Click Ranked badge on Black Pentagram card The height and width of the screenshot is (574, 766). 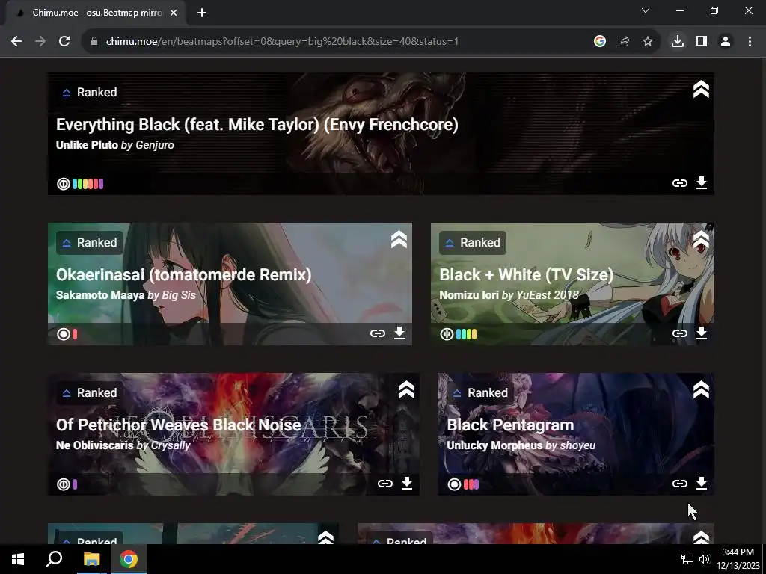pos(480,393)
